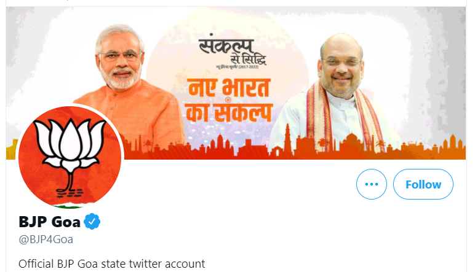Open the three-dots more options menu

tap(372, 184)
